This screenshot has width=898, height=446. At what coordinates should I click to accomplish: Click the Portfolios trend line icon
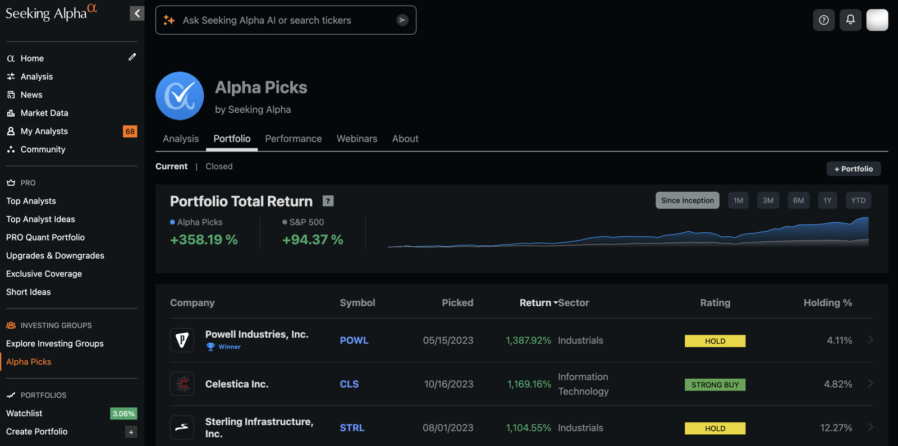coord(11,395)
